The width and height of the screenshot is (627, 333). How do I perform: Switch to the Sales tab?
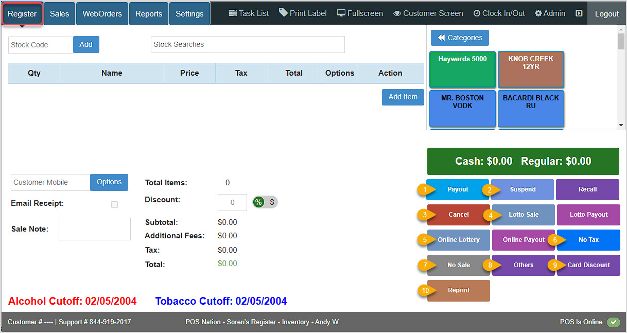coord(59,13)
